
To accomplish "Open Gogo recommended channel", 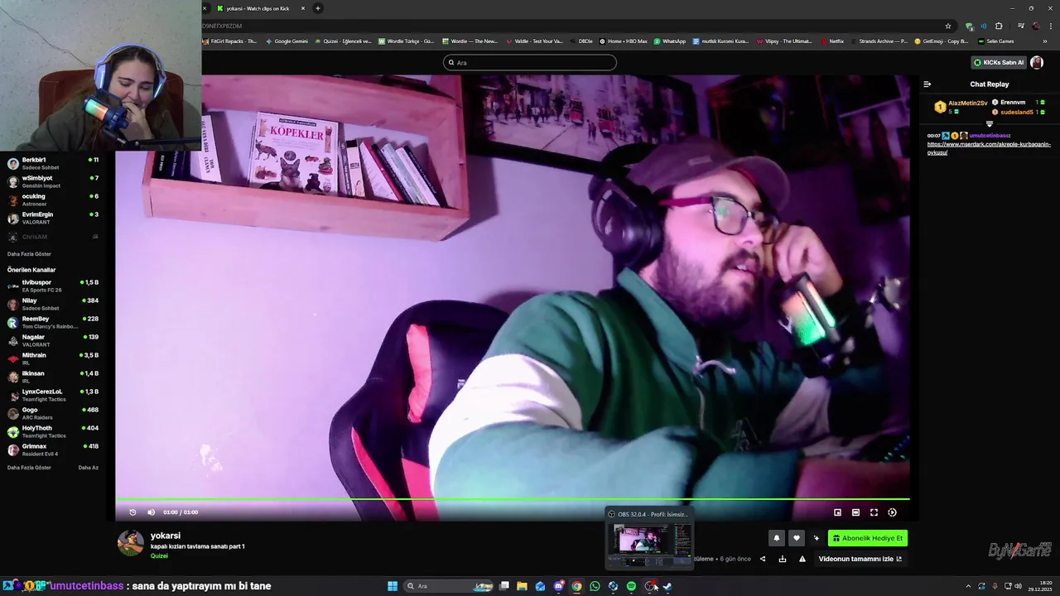I will point(53,413).
